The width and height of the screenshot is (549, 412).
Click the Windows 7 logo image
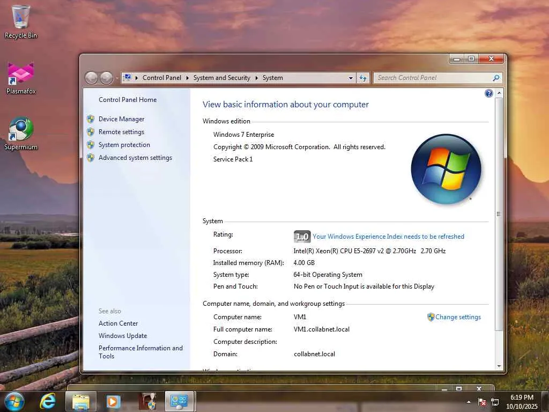click(x=446, y=169)
